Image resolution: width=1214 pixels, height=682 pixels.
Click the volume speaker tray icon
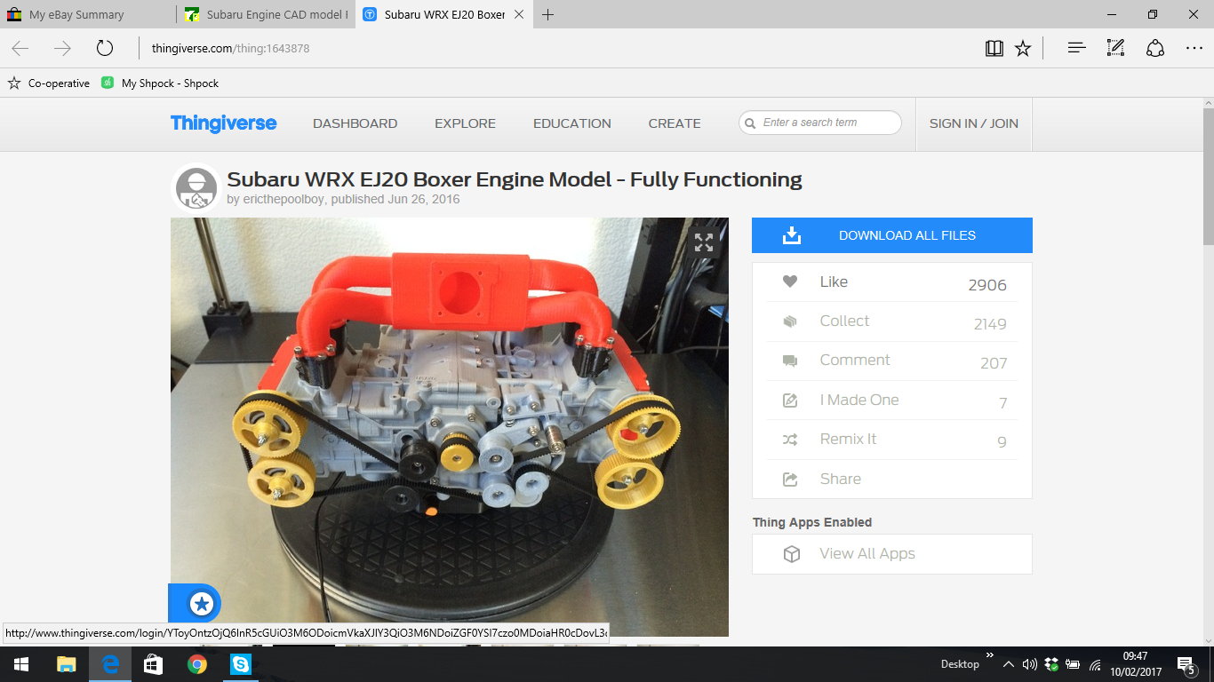(x=1030, y=664)
